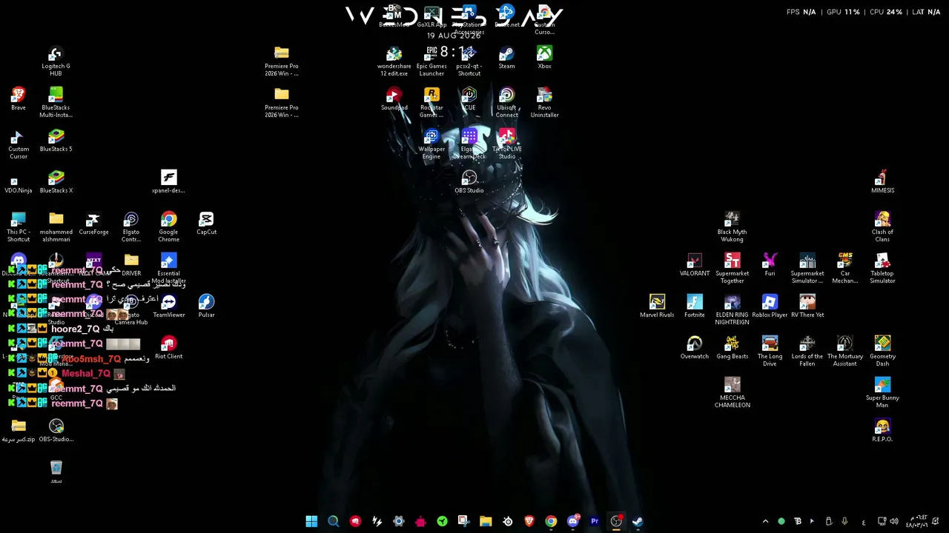Image resolution: width=949 pixels, height=533 pixels.
Task: Select the Epic Games Launcher shortcut
Action: tap(431, 61)
